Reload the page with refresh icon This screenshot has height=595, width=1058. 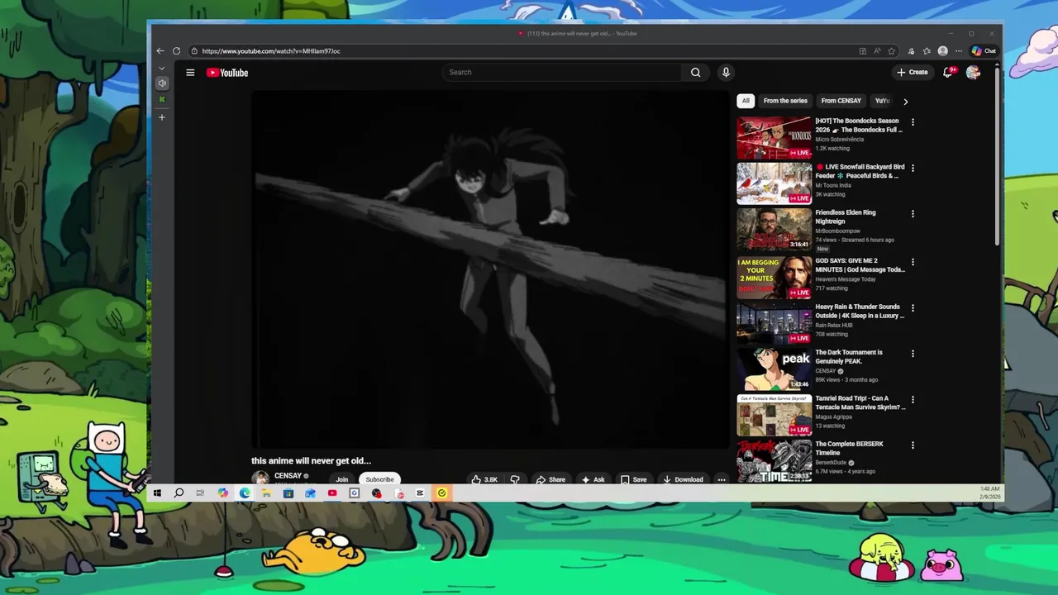coord(176,51)
